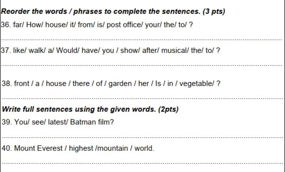
Task: Click the answer line under question 39
Action: point(142,138)
